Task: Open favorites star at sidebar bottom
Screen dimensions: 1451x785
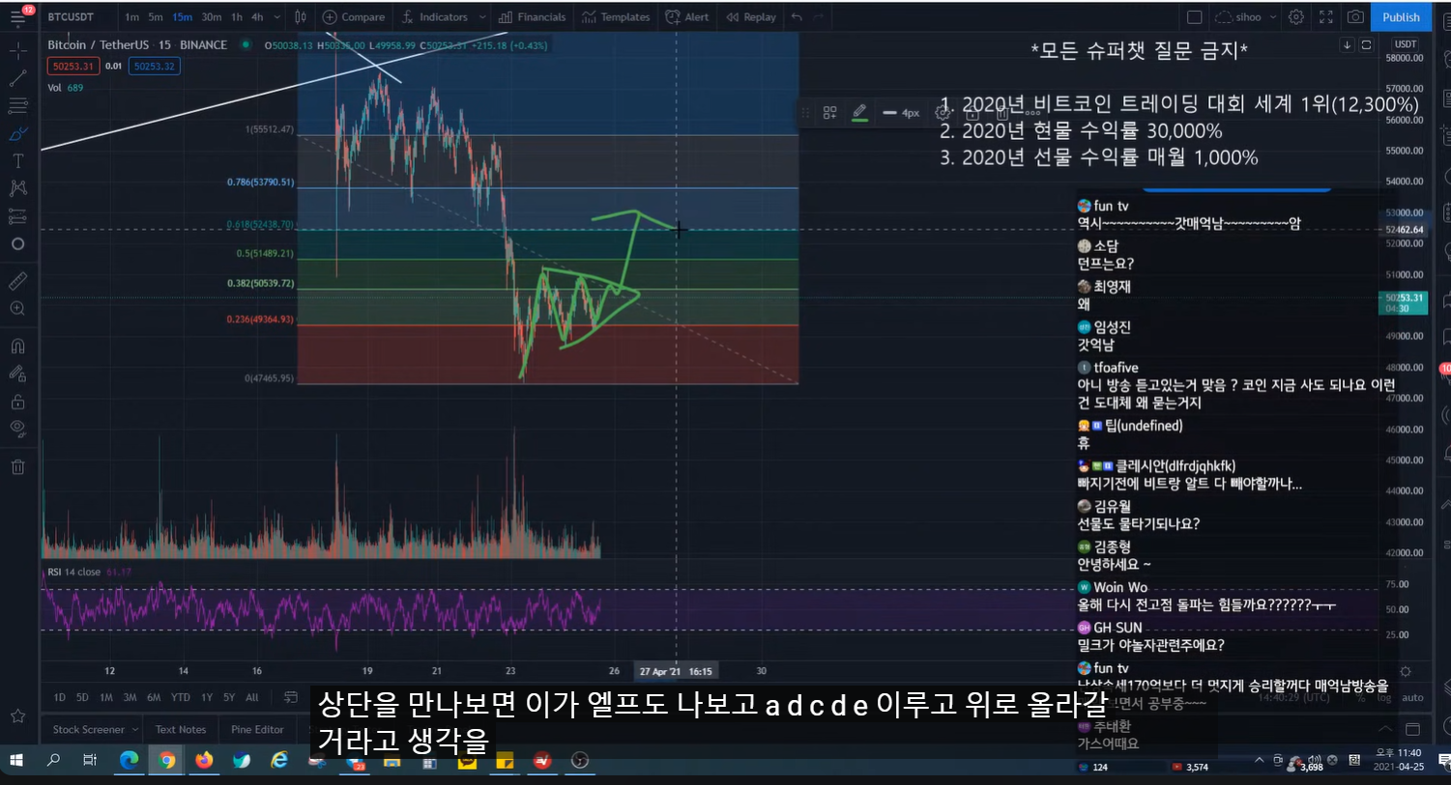Action: click(x=17, y=715)
